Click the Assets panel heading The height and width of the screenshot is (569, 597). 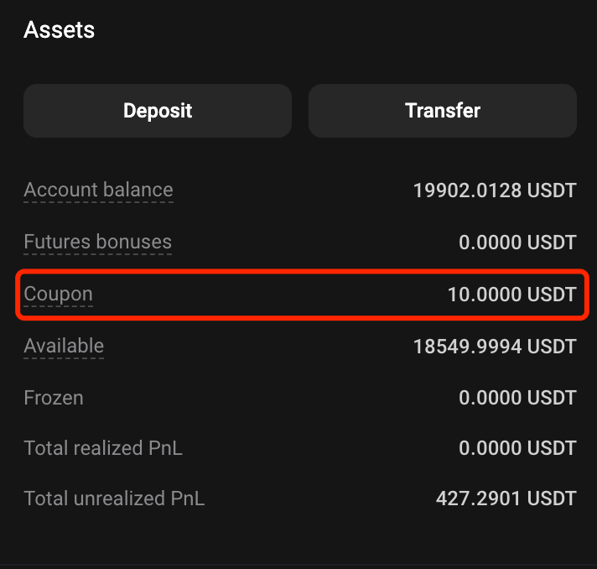(x=59, y=30)
